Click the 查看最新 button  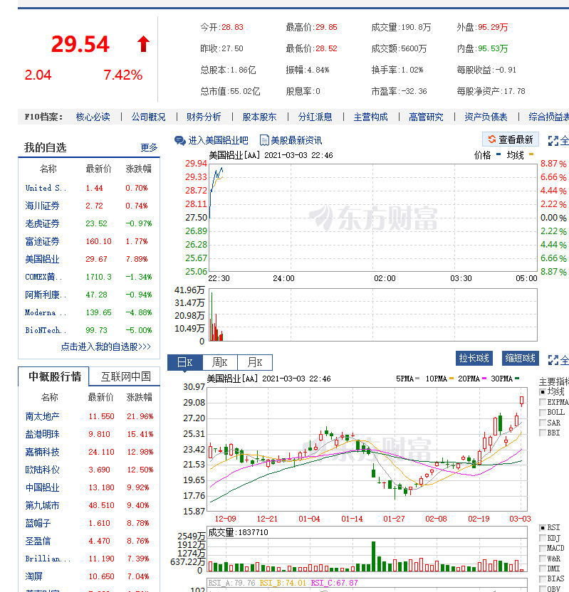[511, 139]
